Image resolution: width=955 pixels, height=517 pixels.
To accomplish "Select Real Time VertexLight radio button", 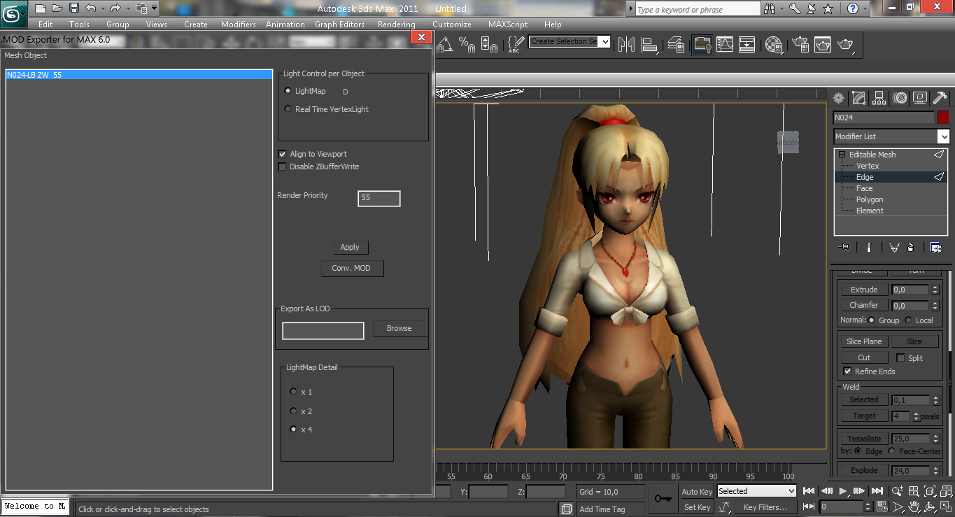I will (288, 109).
